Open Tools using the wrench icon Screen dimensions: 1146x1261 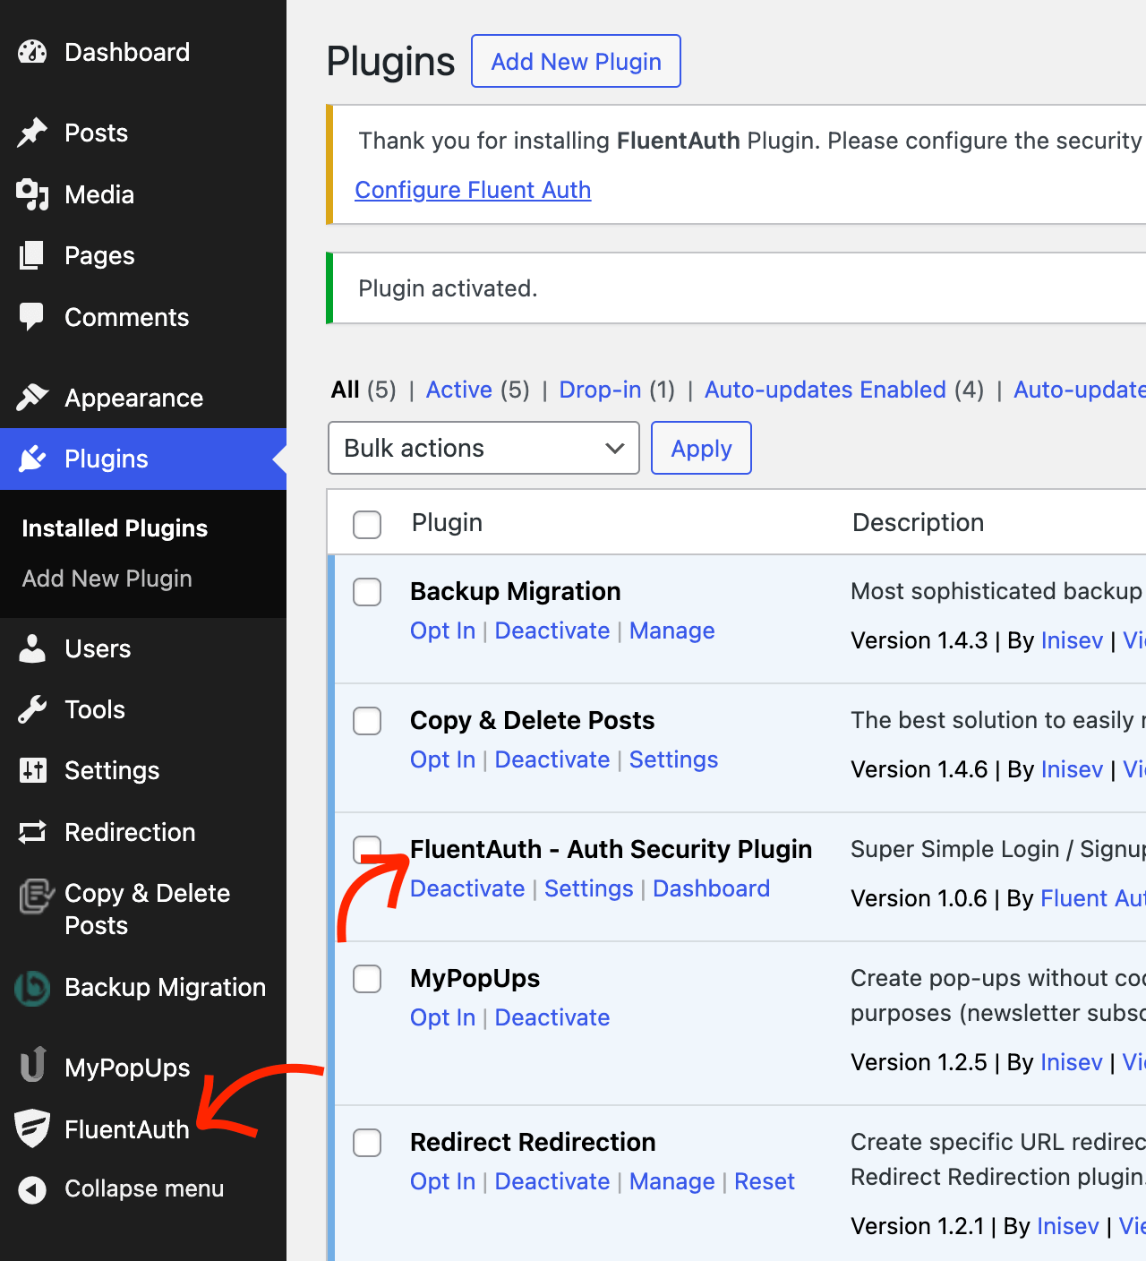pyautogui.click(x=32, y=709)
